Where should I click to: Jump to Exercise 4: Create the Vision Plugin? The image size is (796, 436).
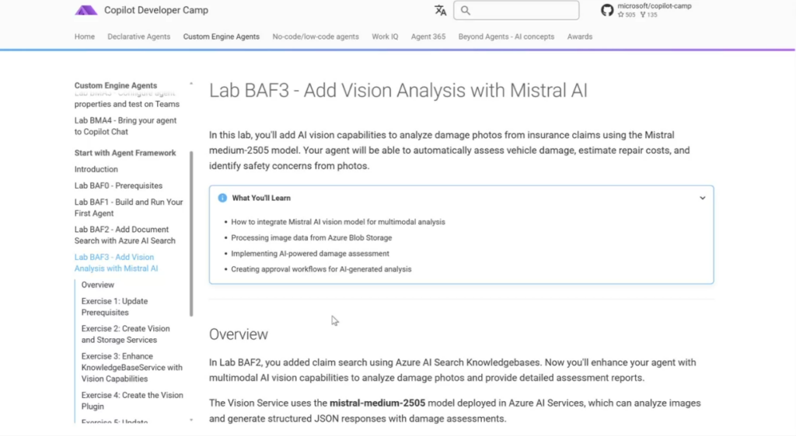point(132,400)
